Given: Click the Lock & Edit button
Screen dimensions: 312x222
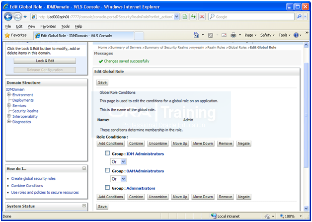Looking at the screenshot, I should click(x=45, y=61).
